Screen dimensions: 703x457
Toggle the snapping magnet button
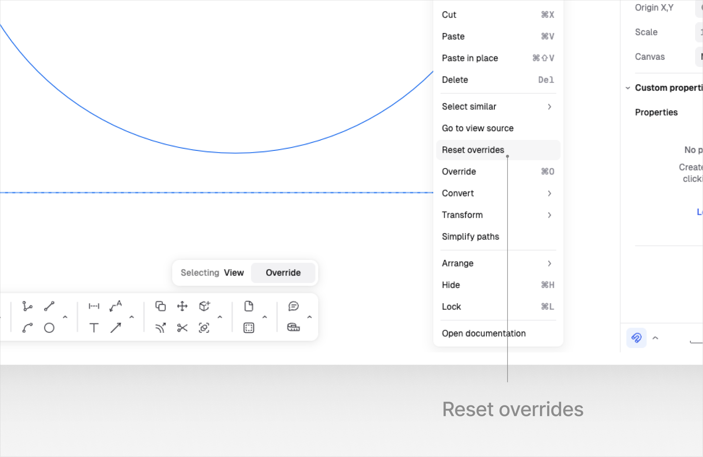(x=636, y=338)
